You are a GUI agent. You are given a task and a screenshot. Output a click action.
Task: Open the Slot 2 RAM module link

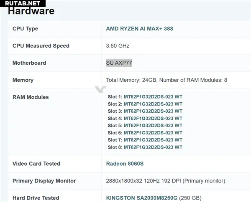[153, 104]
